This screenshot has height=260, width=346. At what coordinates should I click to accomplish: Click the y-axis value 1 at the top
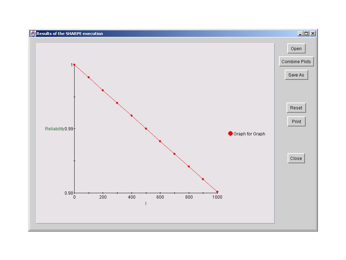(x=71, y=65)
